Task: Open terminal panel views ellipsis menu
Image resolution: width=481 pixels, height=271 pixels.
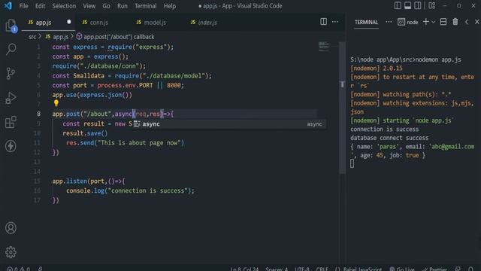Action: point(389,22)
